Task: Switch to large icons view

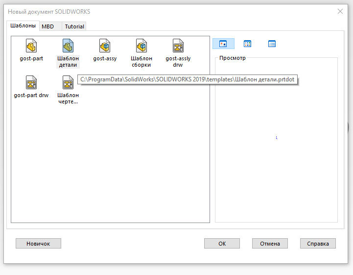Action: pyautogui.click(x=223, y=44)
